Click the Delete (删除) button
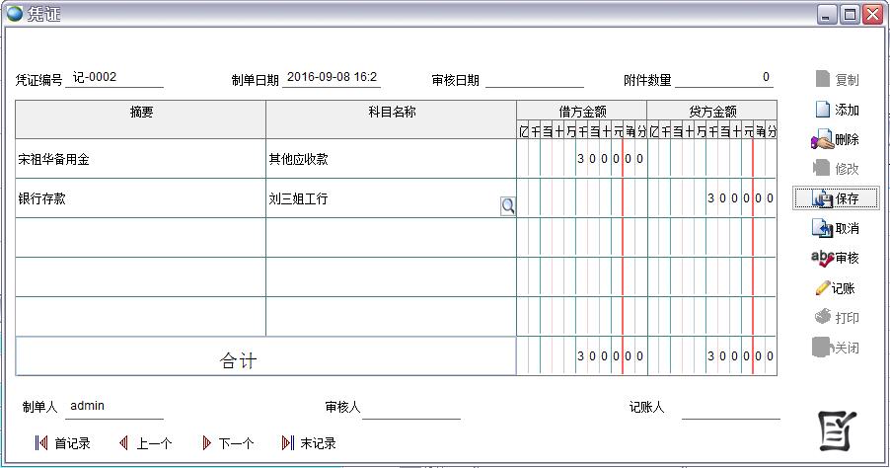Image resolution: width=890 pixels, height=468 pixels. 835,140
